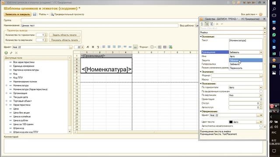Open Все действия menu
The height and width of the screenshot is (157, 280).
[249, 14]
